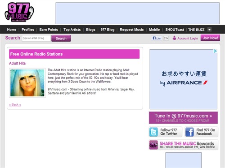Click the Air France advertisement
Viewport: 225px width, 168px height.
point(183,79)
